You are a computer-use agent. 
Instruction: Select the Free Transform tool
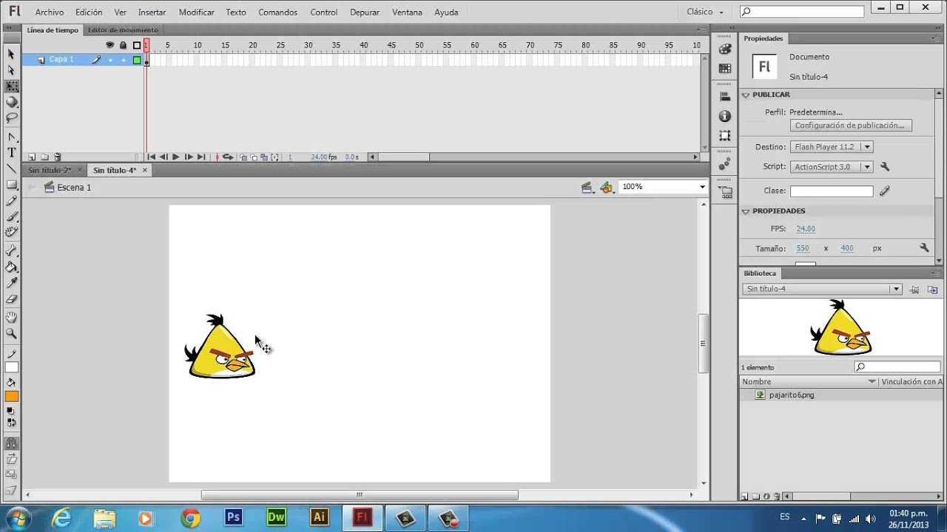[x=12, y=86]
